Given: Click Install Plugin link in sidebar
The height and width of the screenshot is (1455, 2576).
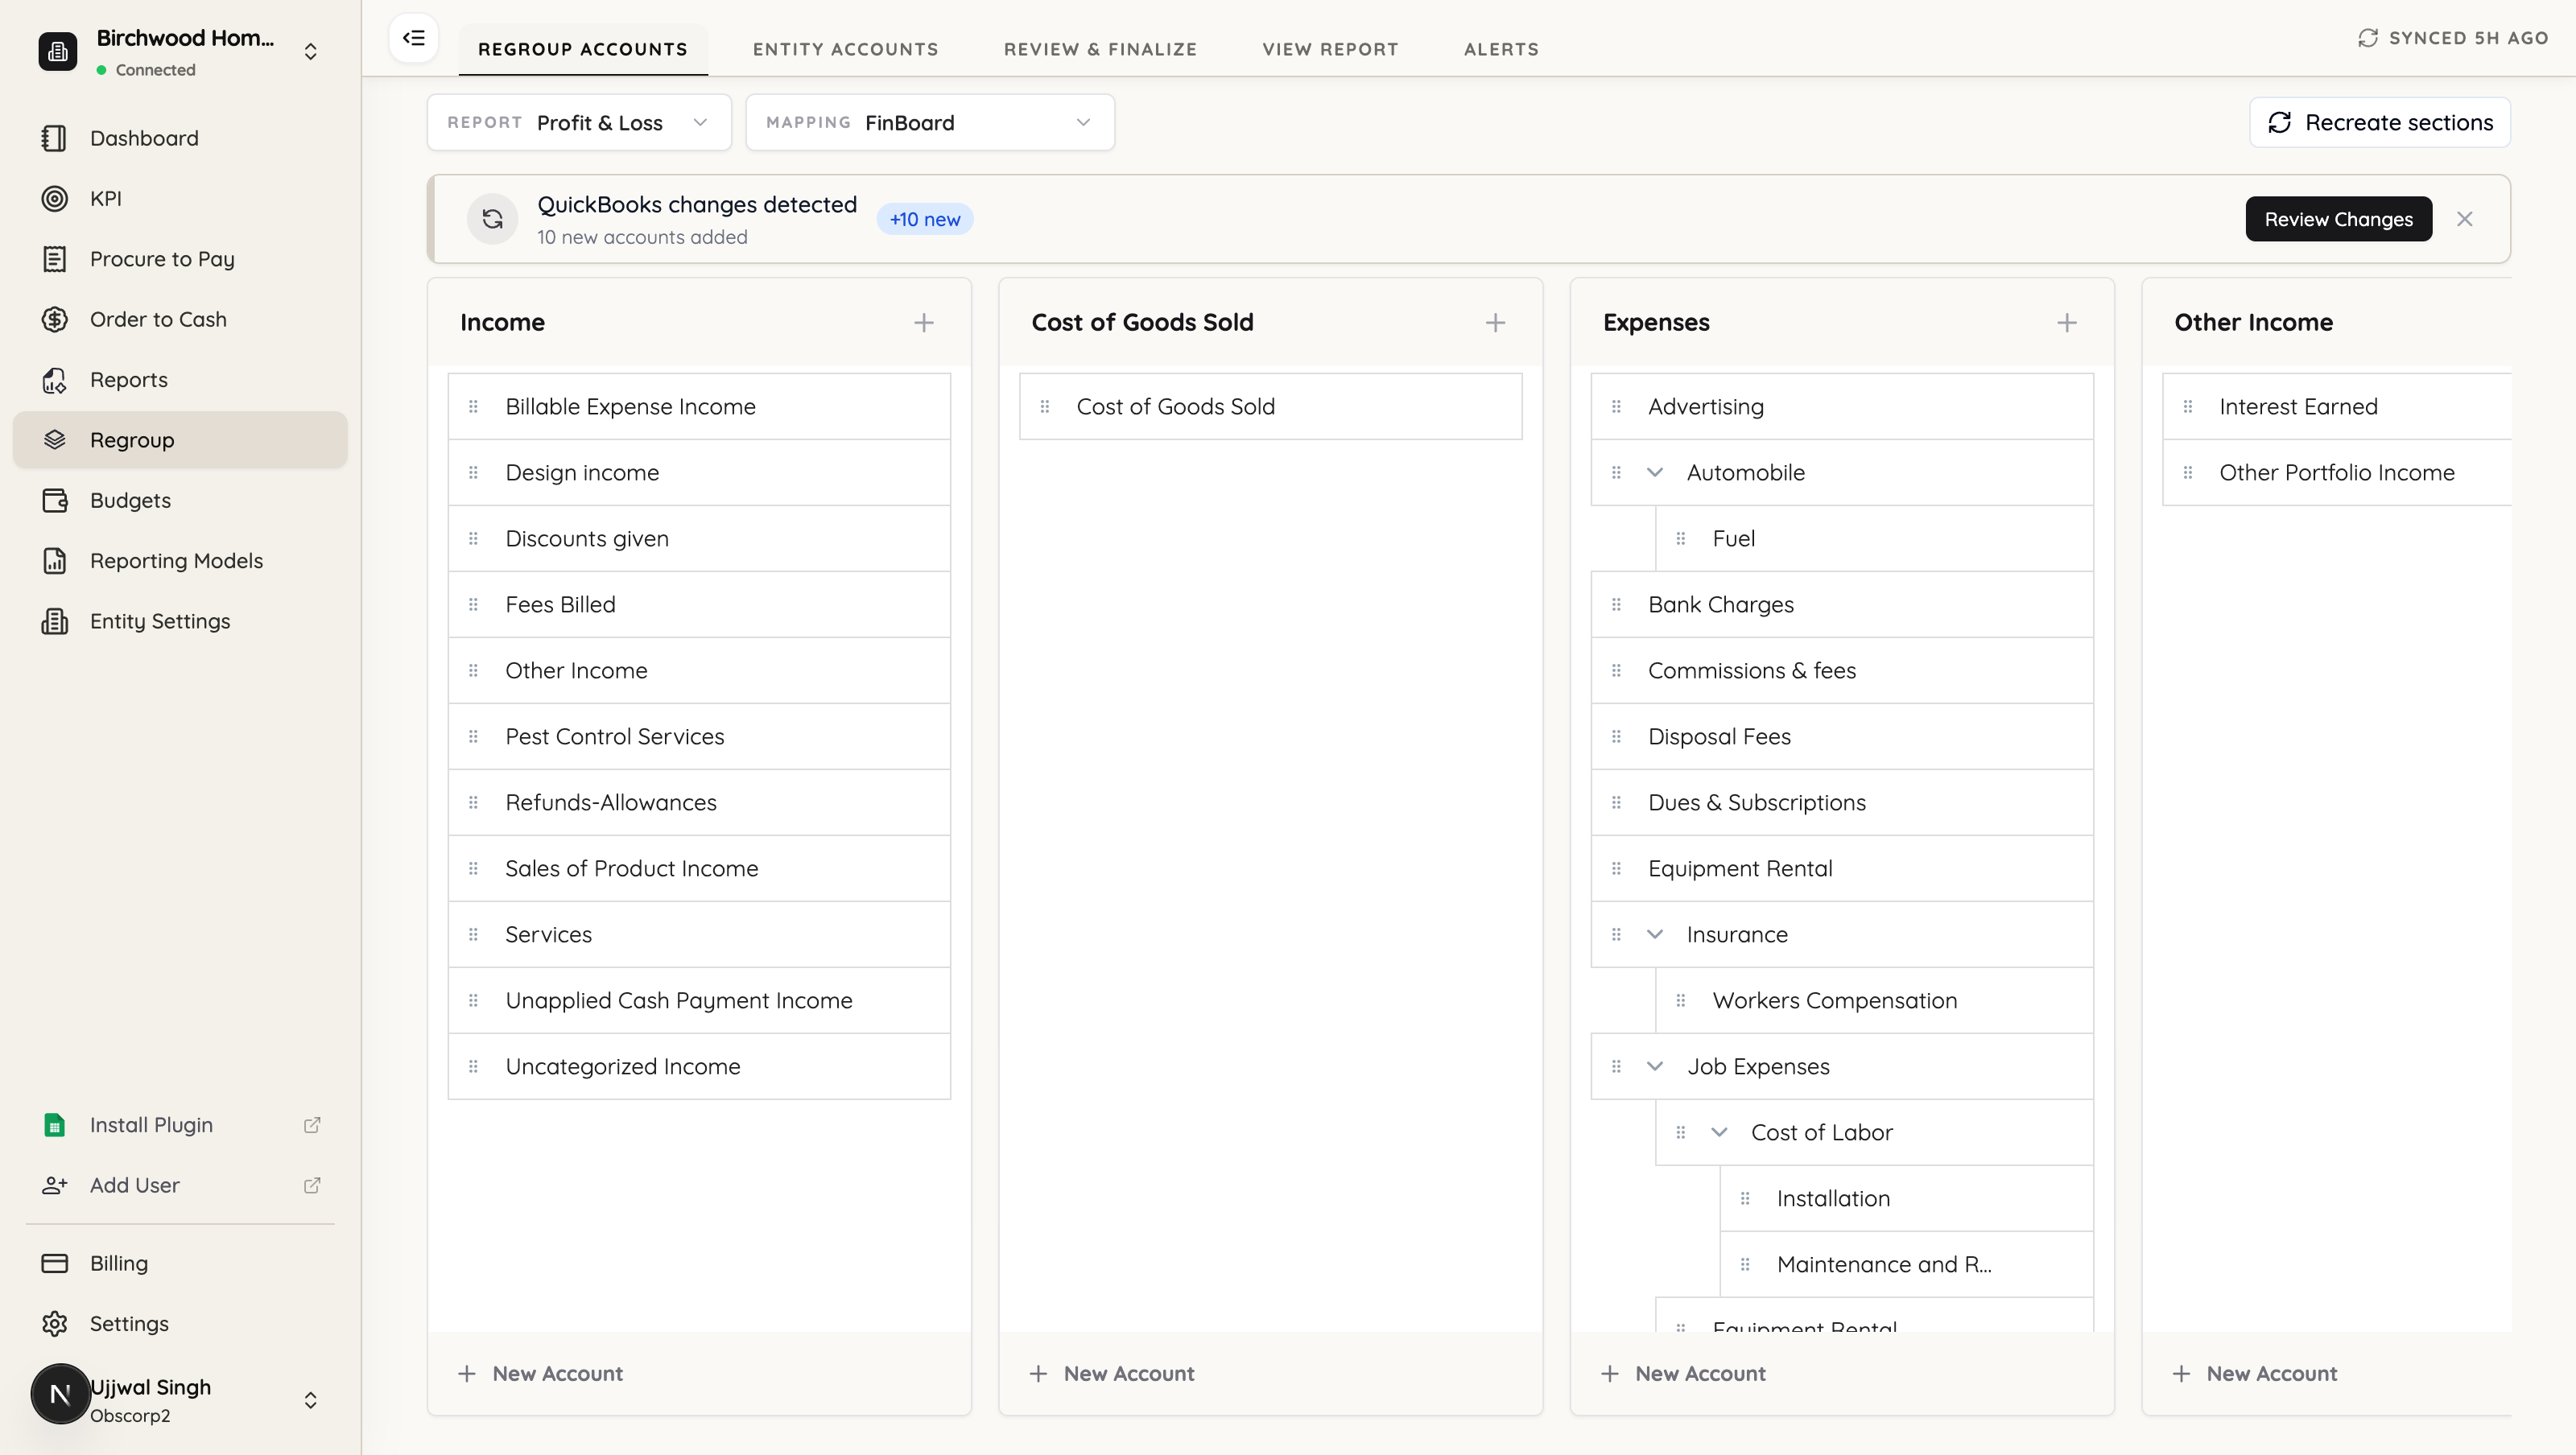Looking at the screenshot, I should 180,1125.
